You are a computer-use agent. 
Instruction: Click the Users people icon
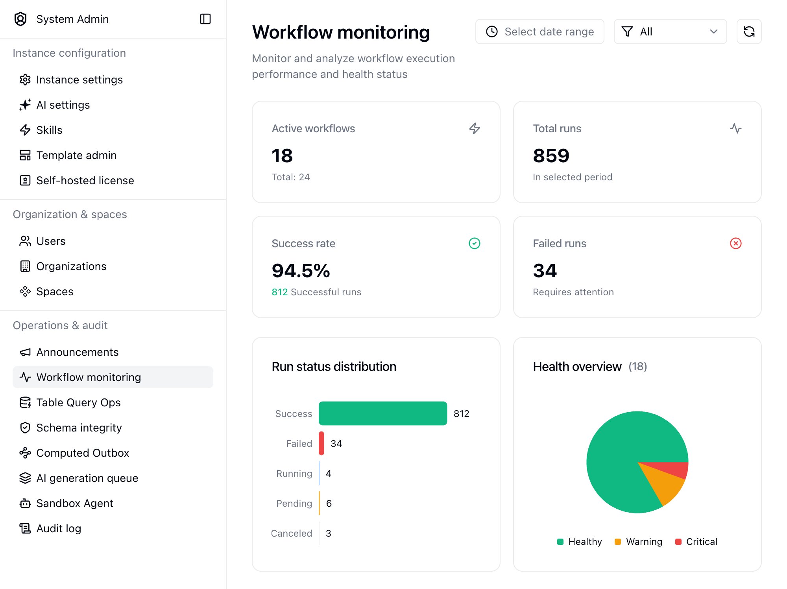pos(25,241)
